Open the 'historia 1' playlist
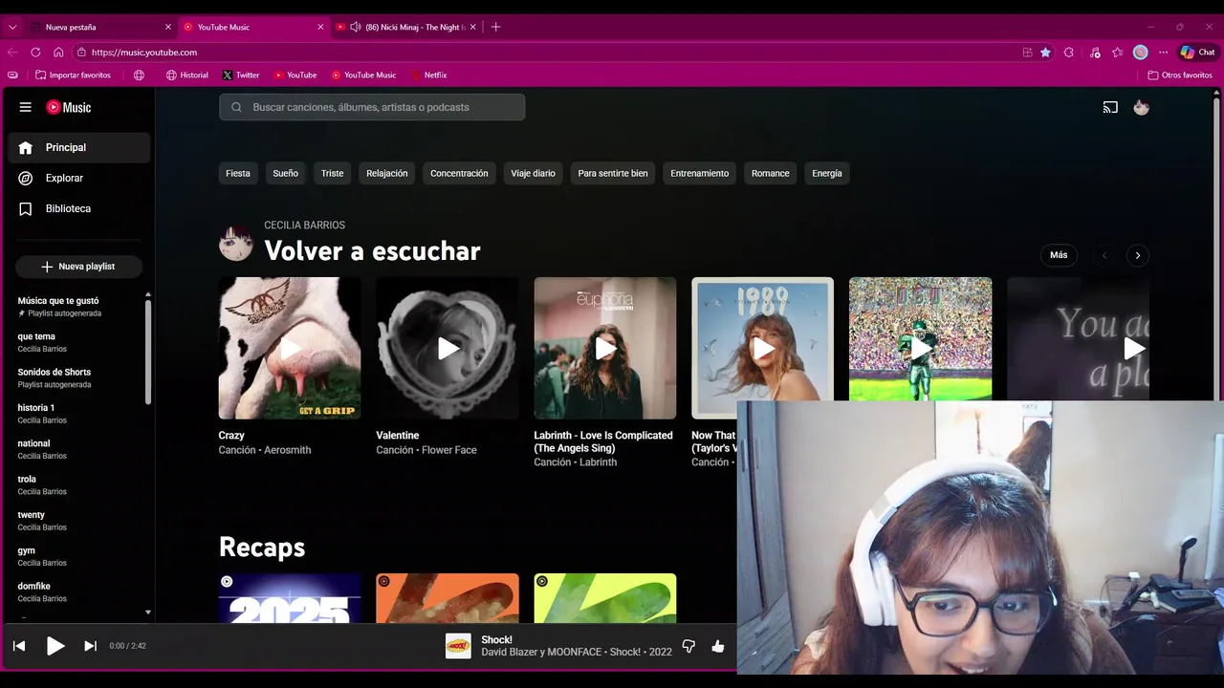 pos(79,414)
